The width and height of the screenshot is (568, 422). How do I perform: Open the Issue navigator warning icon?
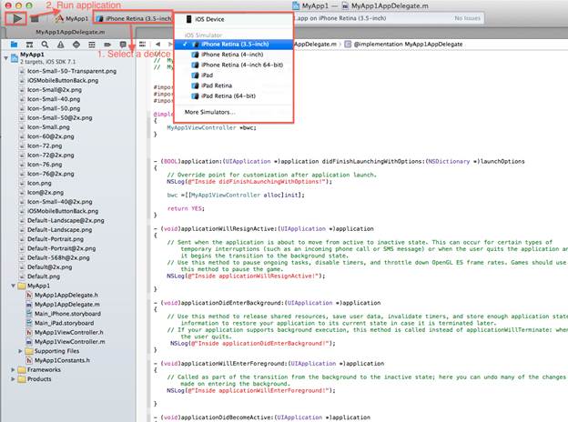60,45
